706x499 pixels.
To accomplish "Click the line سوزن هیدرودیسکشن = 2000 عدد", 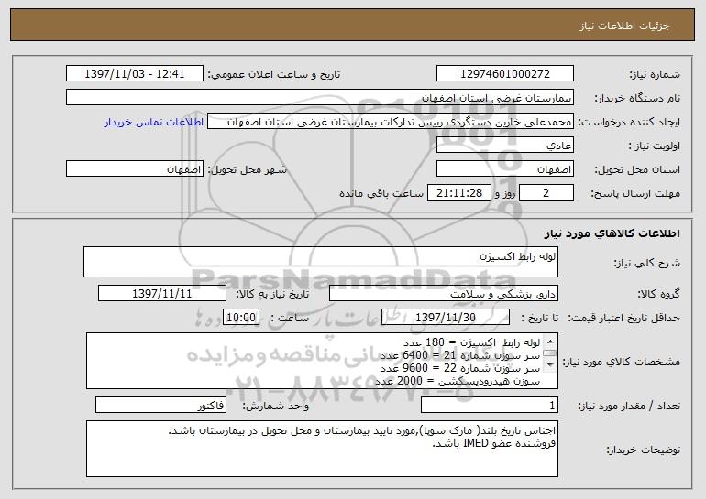I will [x=458, y=381].
